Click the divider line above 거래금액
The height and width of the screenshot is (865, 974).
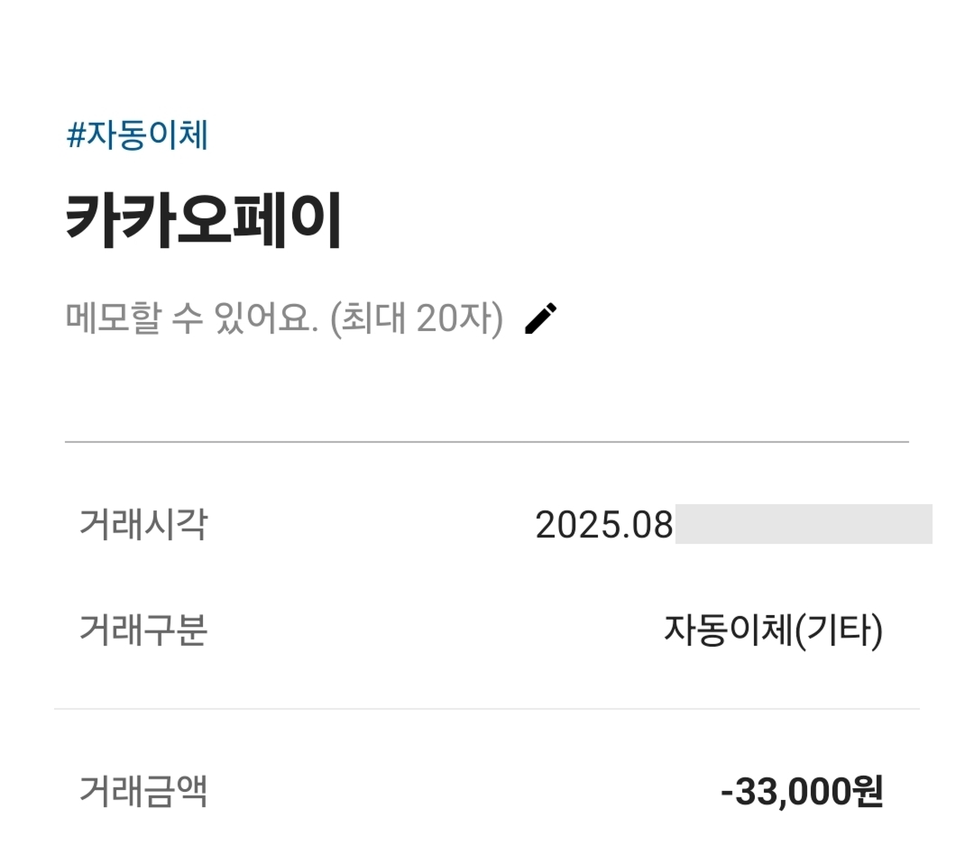tap(486, 709)
